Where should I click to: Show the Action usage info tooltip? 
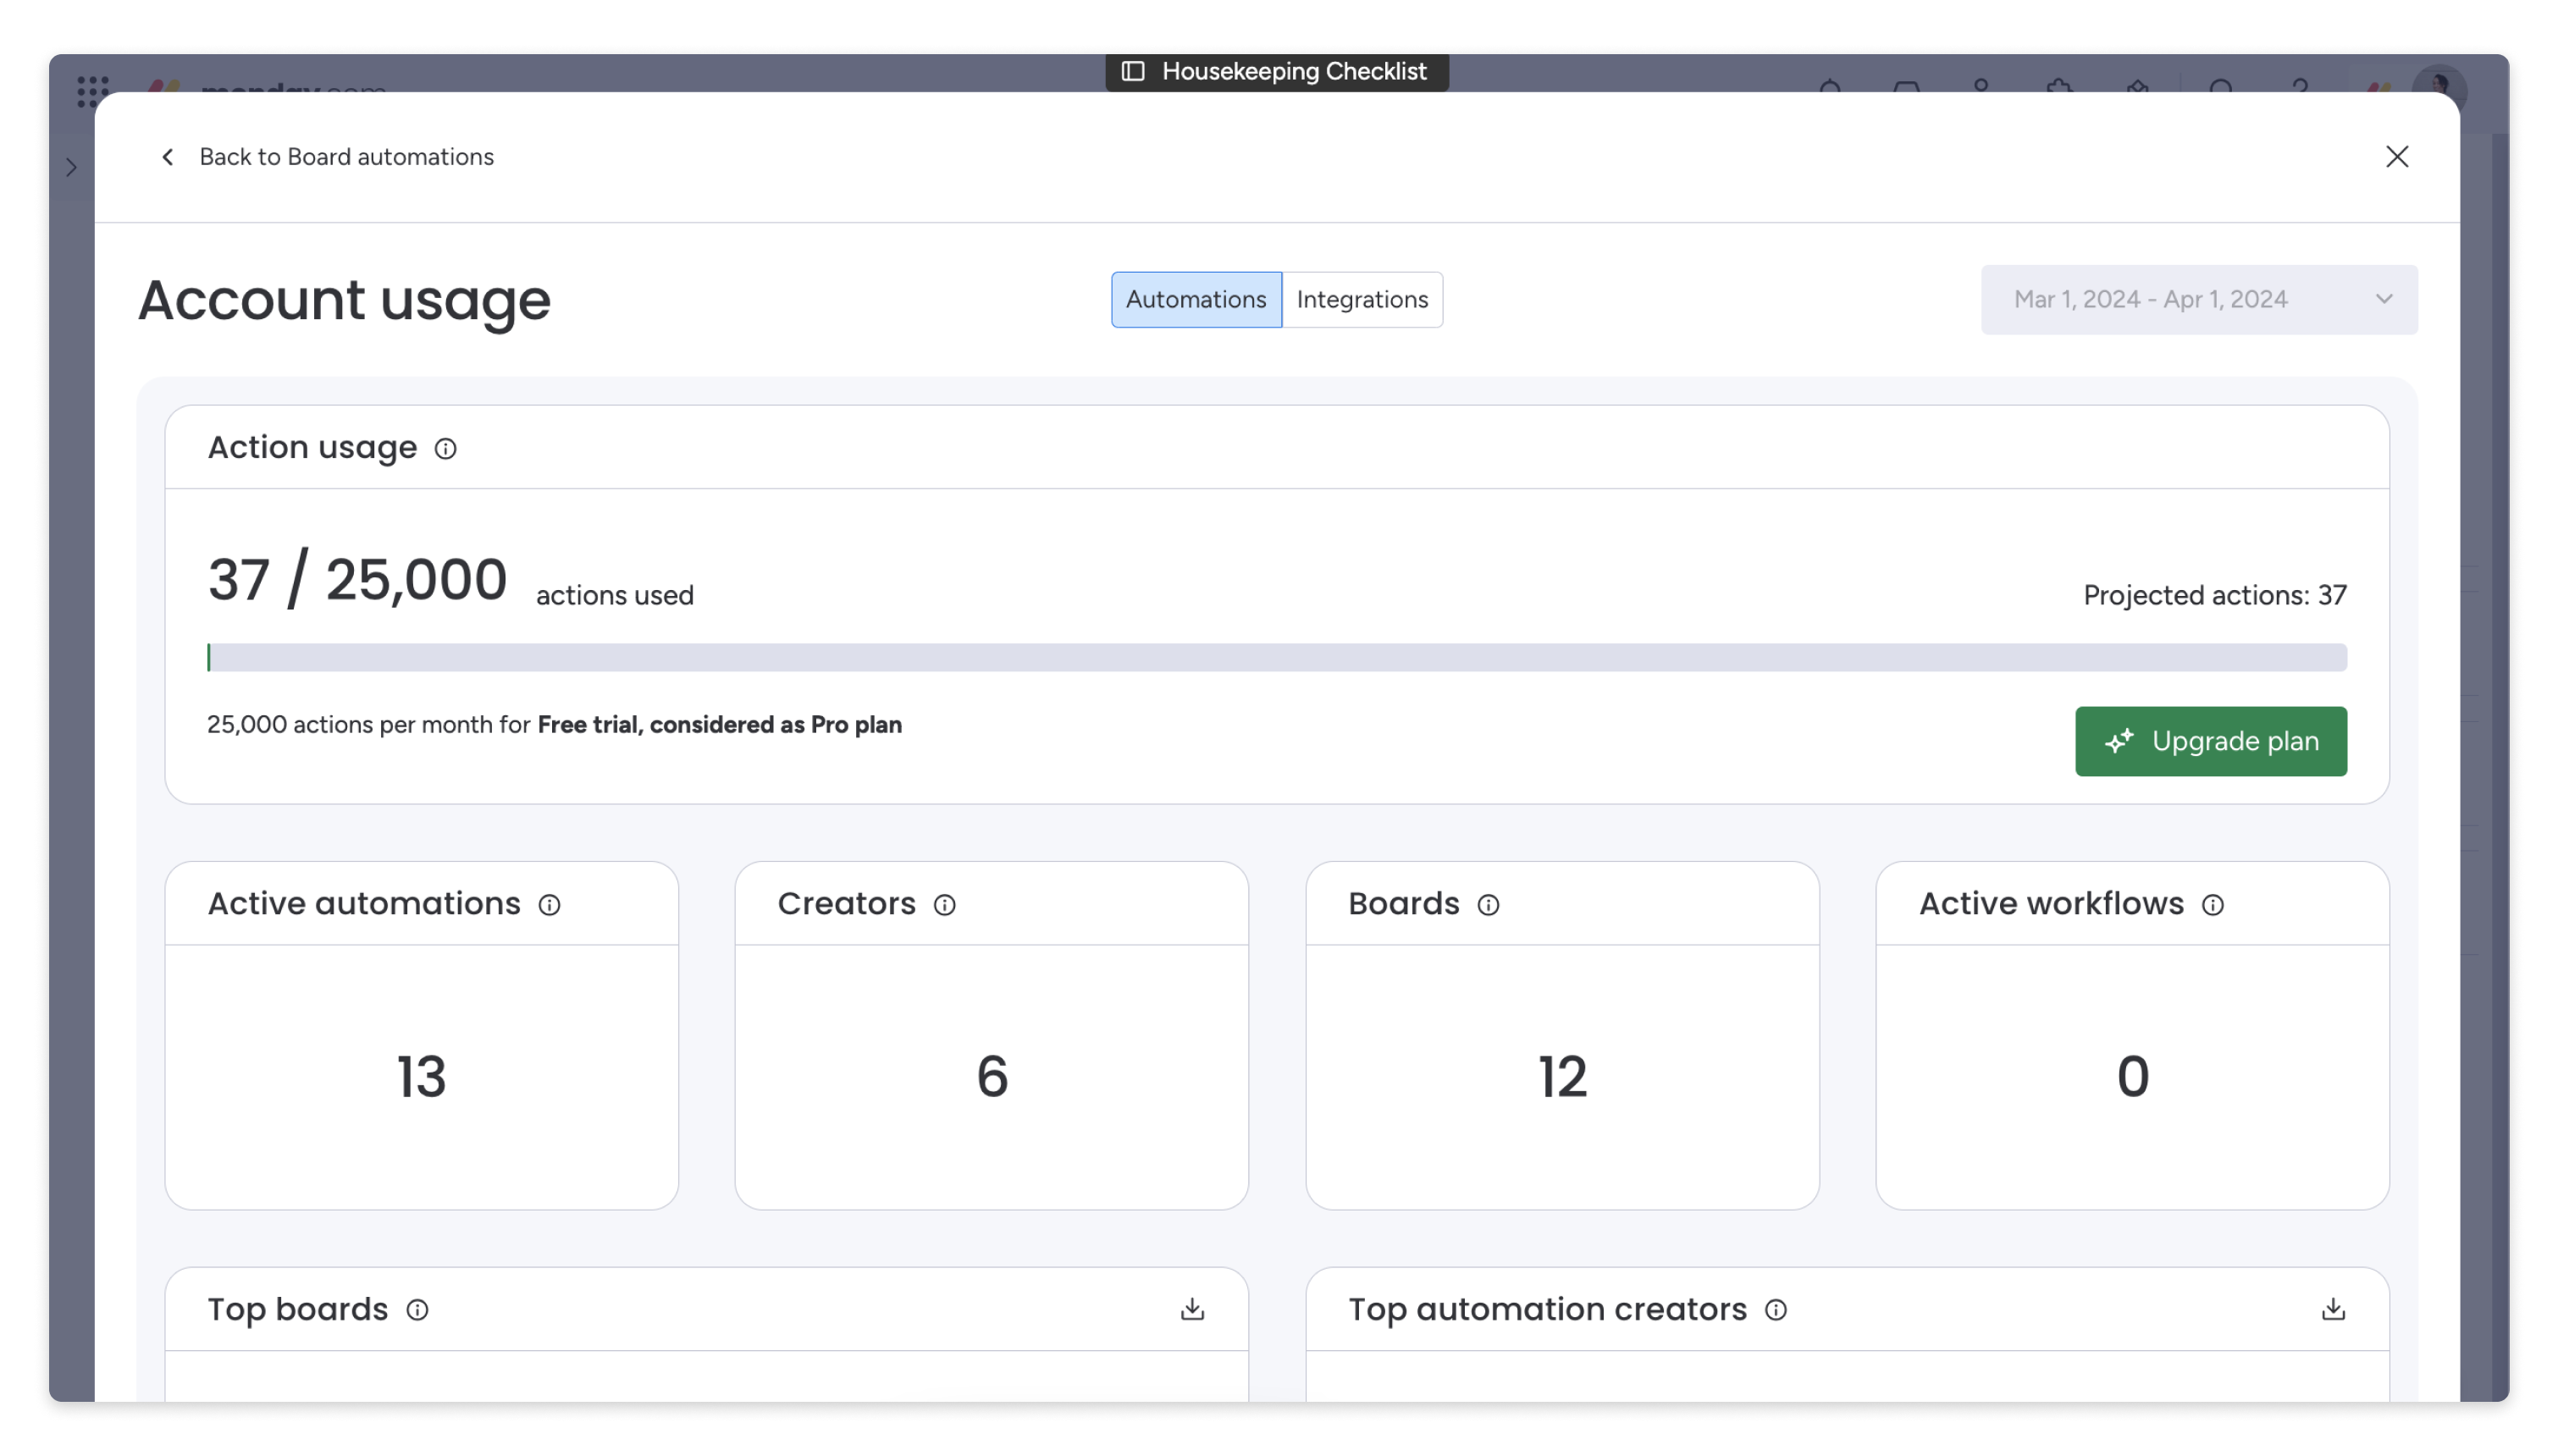tap(446, 448)
